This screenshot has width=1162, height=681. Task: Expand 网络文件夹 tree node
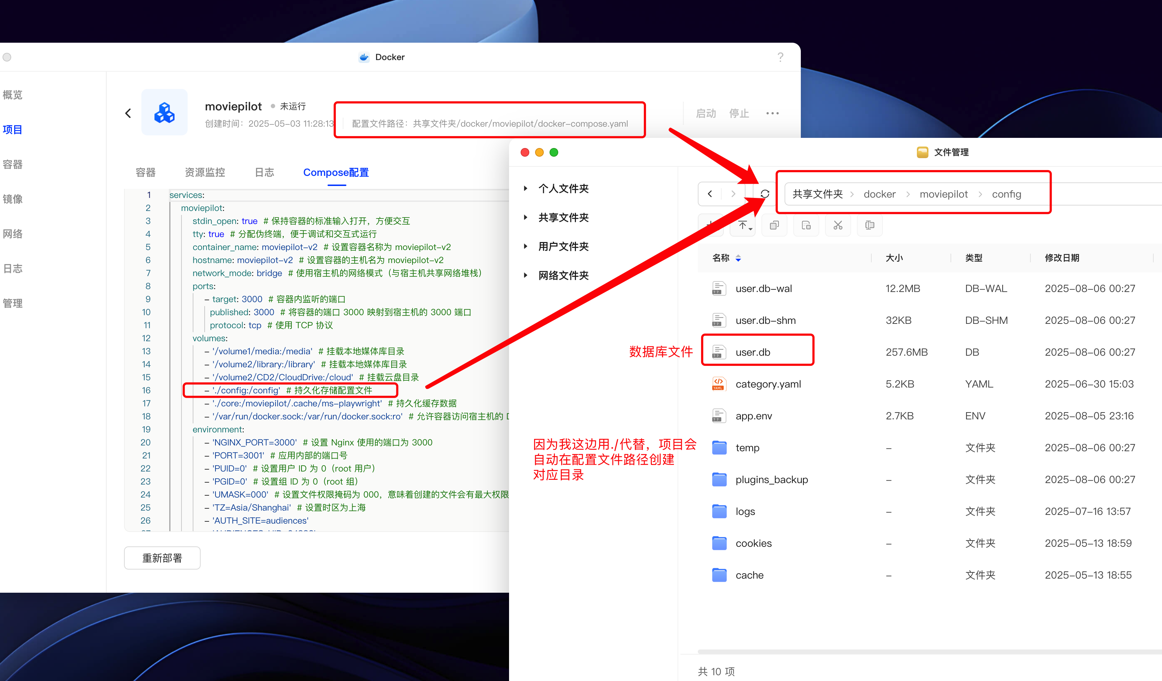[525, 275]
